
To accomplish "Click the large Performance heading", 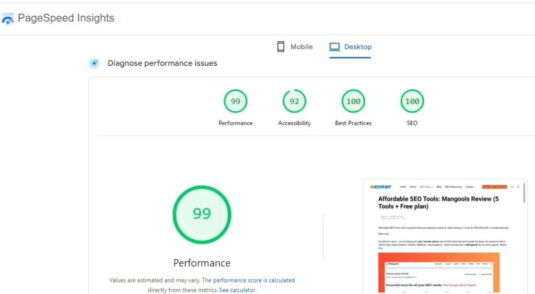I will [x=202, y=263].
